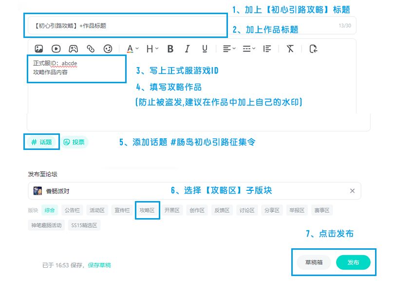
Task: Open the emoji picker smiley icon
Action: coord(108,49)
